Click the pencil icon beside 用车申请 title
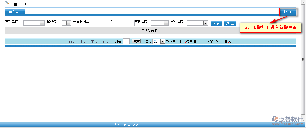This screenshot has width=306, height=128. [x=7, y=3]
